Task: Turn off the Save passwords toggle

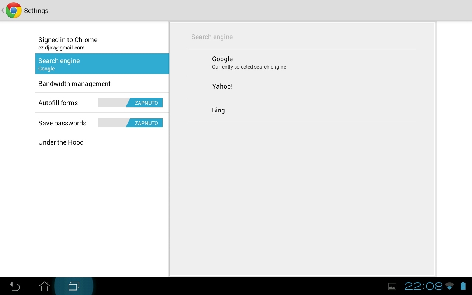Action: 130,123
